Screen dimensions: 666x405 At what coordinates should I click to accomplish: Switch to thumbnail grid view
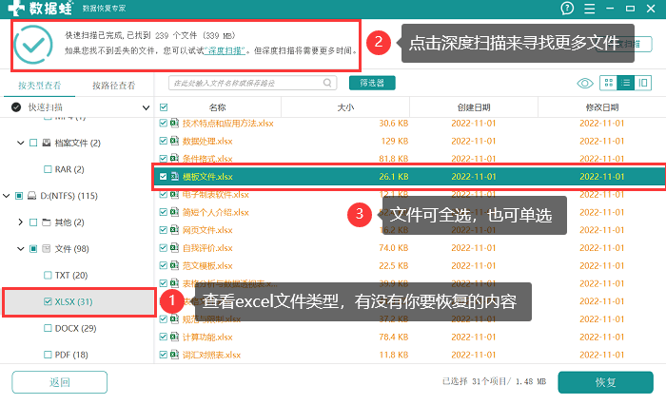pyautogui.click(x=608, y=83)
